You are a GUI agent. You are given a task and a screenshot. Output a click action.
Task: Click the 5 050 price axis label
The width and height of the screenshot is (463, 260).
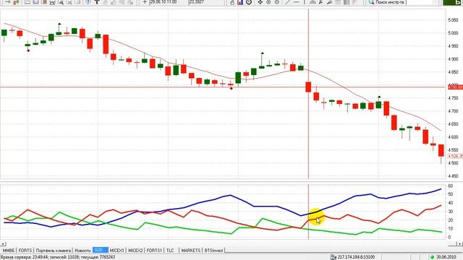pos(454,20)
